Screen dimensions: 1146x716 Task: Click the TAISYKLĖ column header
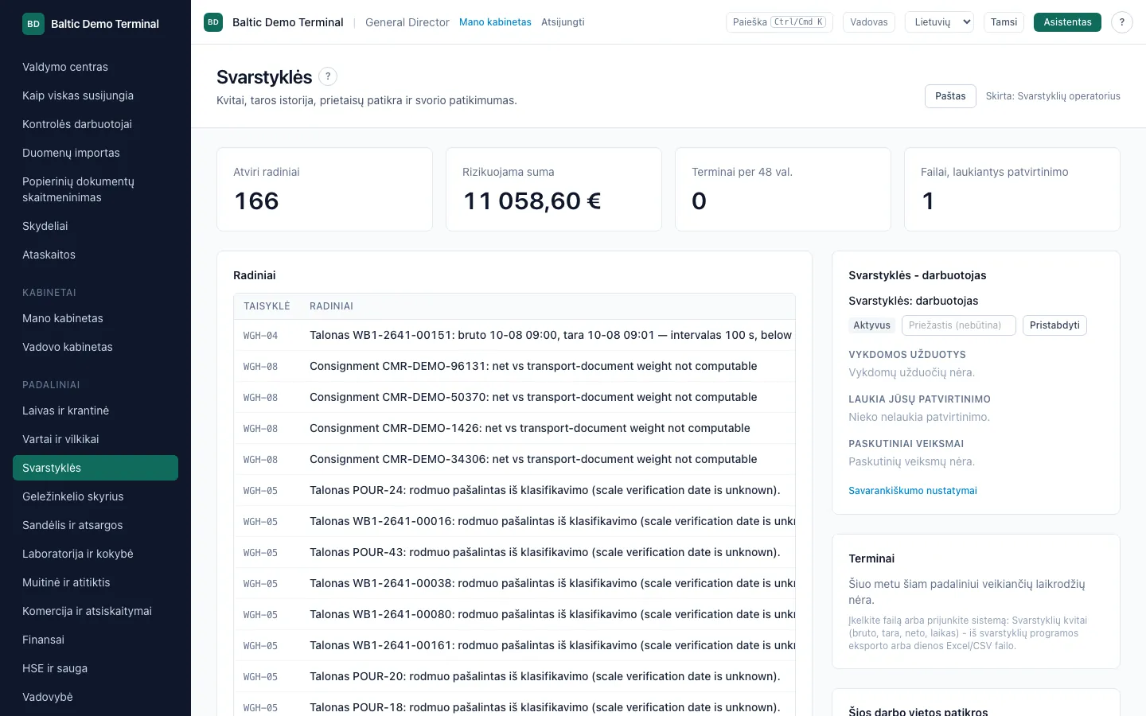click(267, 306)
